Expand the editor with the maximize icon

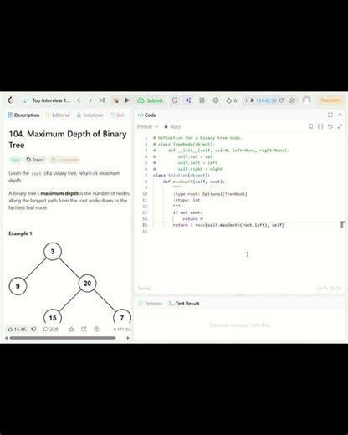pyautogui.click(x=340, y=126)
